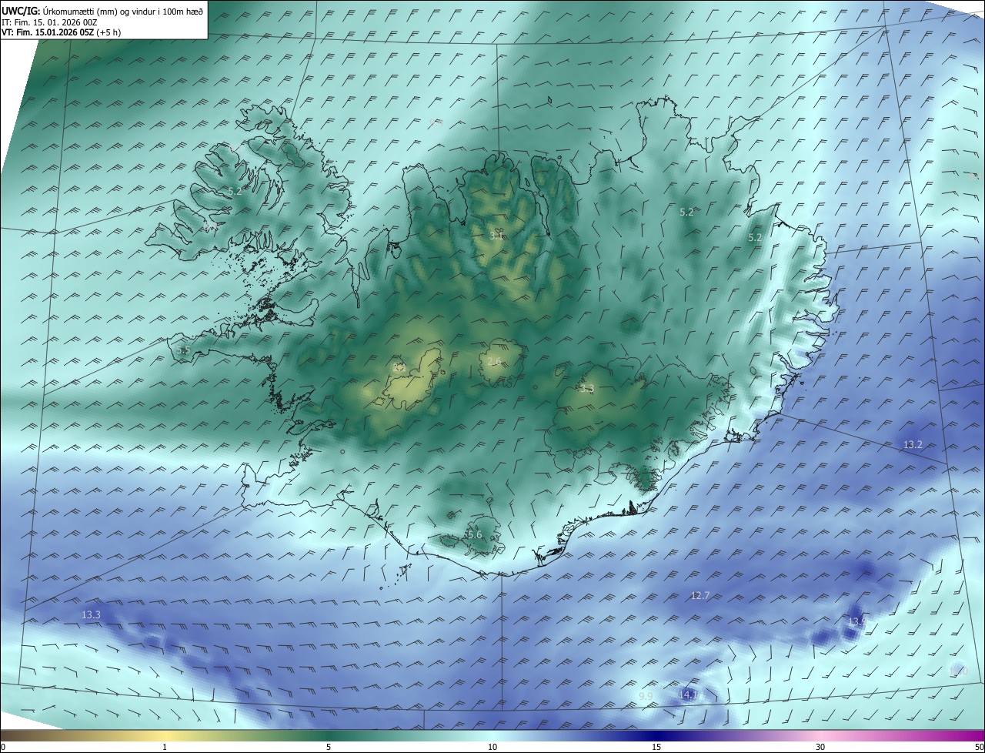Click the 13.3 value in the southwest sea
Viewport: 985px width, 753px height.
click(x=91, y=614)
